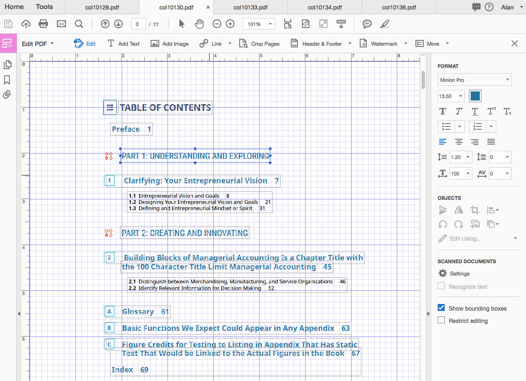Apply underline text formatting
The height and width of the screenshot is (381, 526).
click(475, 111)
